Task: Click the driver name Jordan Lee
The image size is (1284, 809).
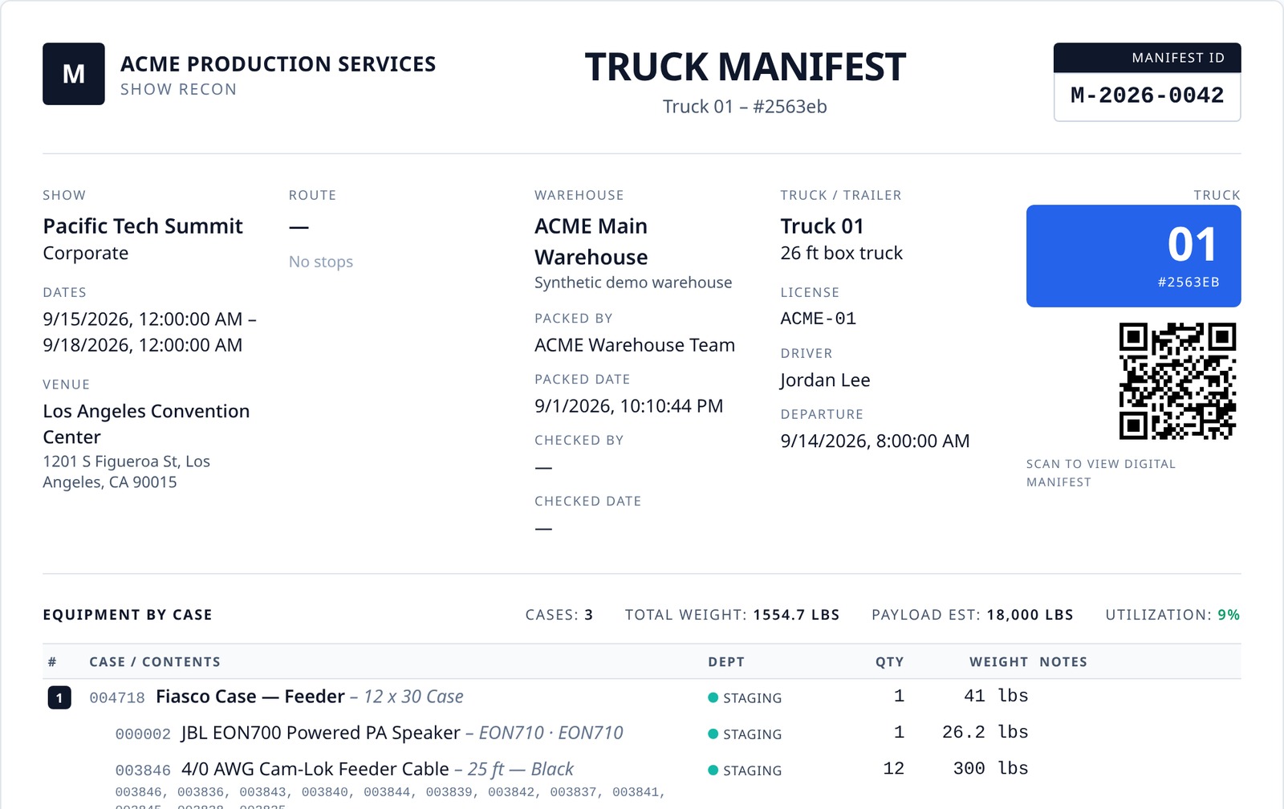Action: click(x=825, y=380)
